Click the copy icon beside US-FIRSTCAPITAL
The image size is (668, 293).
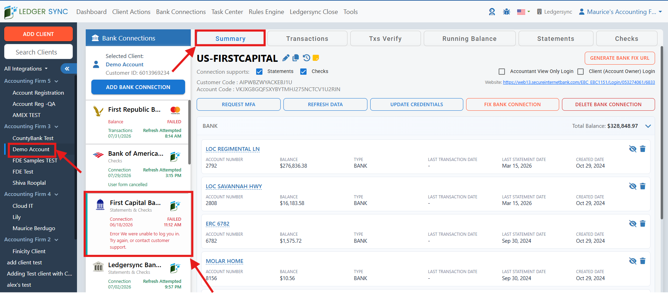tap(296, 58)
